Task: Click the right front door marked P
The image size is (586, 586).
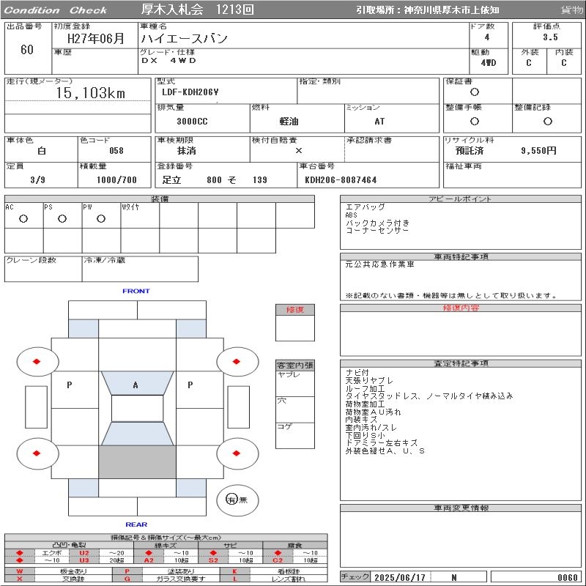Action: [200, 390]
